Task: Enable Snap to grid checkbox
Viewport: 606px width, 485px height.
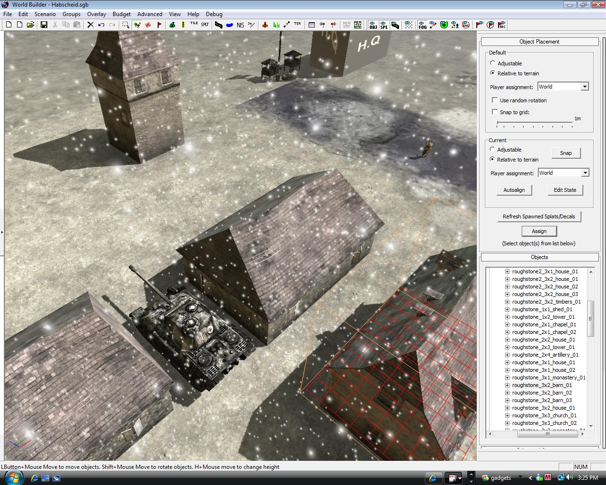Action: (495, 112)
